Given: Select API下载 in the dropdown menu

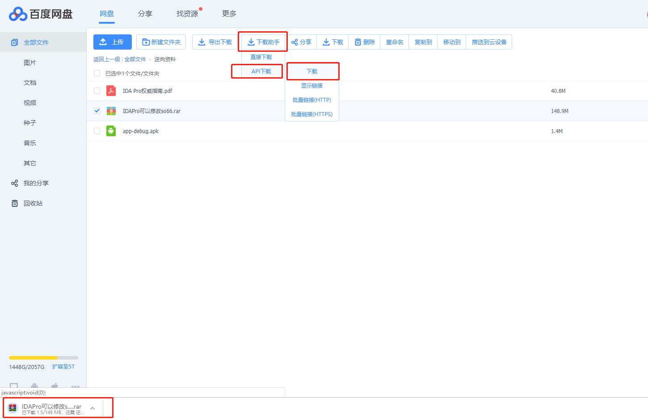Looking at the screenshot, I should click(x=261, y=71).
